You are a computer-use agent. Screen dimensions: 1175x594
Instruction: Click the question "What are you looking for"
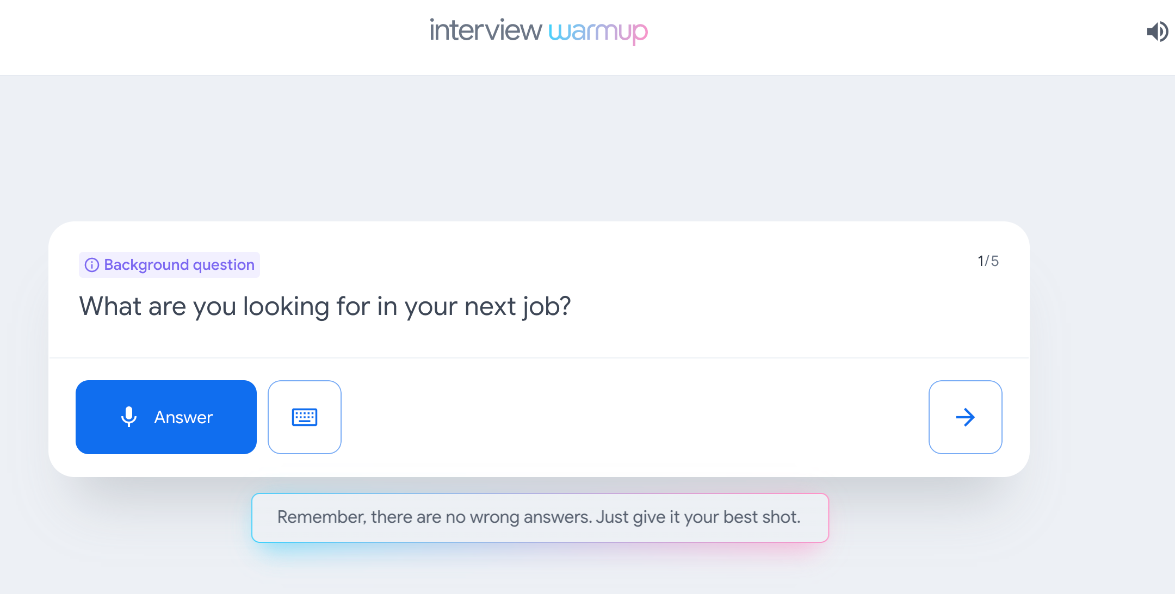click(325, 306)
